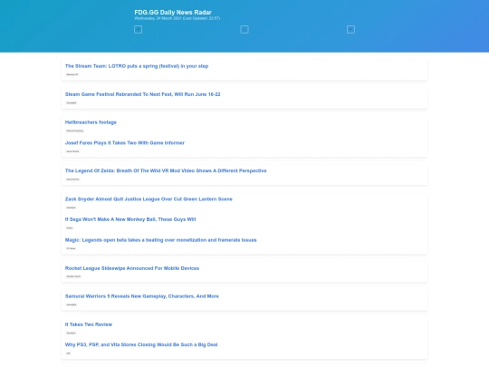Click source tag under It Takes Two Review
This screenshot has width=489, height=367.
71,333
